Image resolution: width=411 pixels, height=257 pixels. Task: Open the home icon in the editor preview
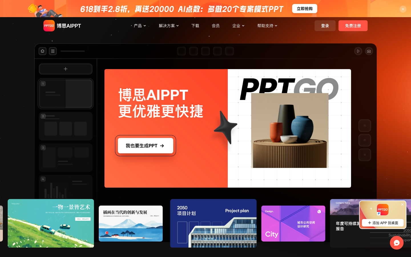[x=43, y=51]
